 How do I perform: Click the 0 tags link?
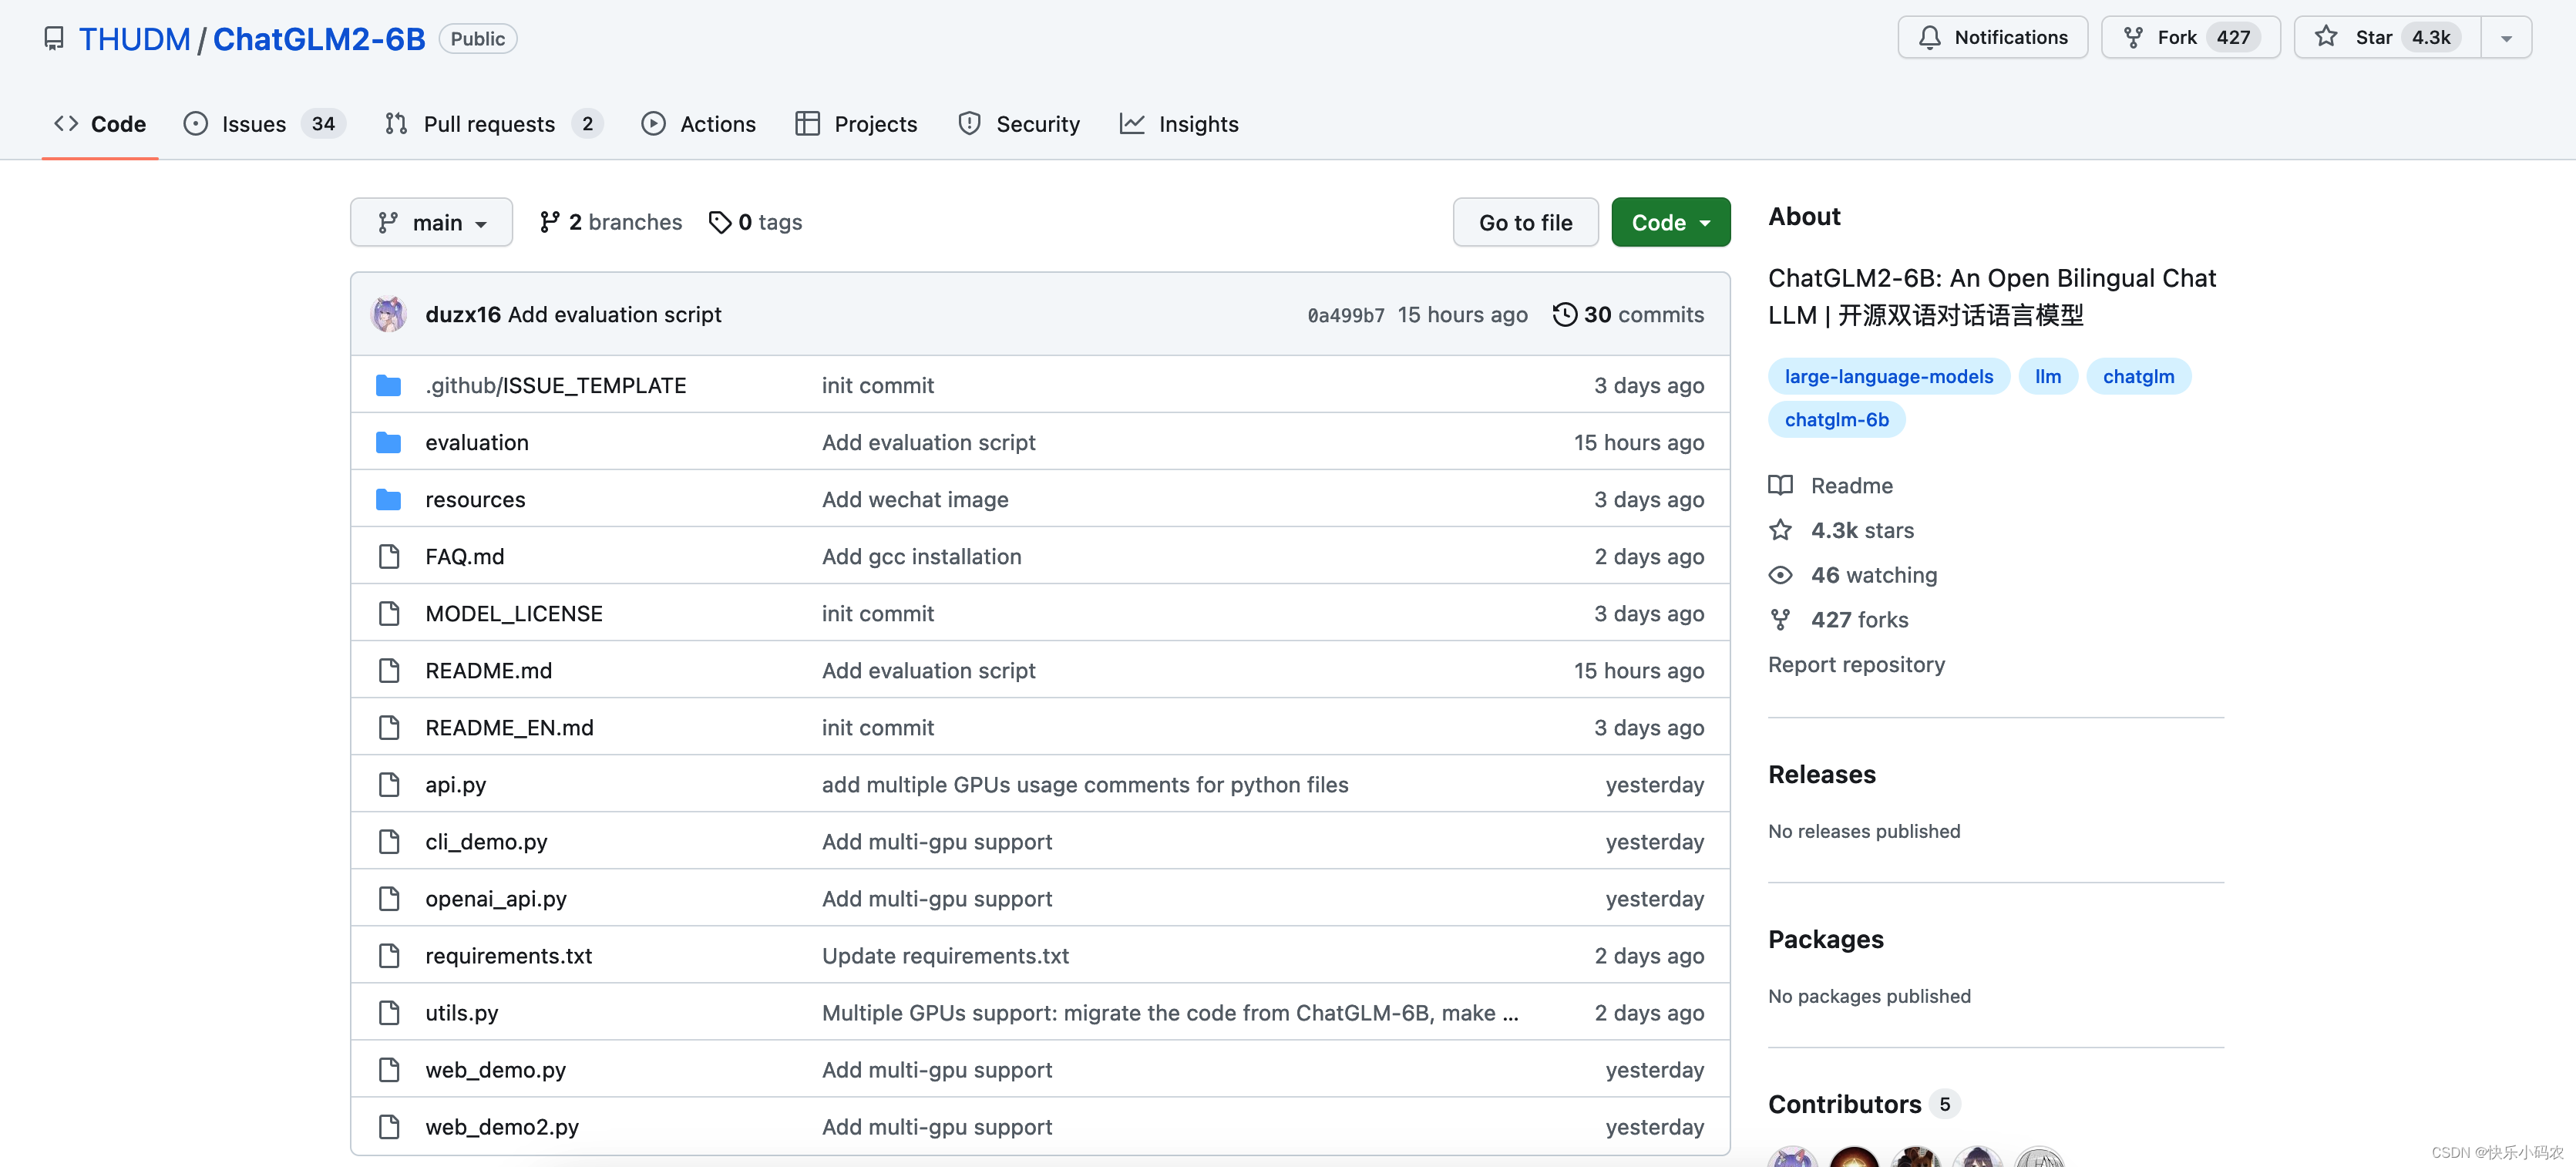point(755,222)
